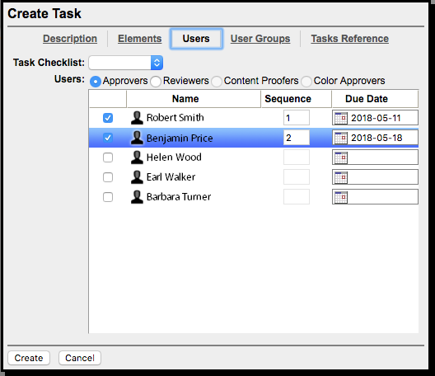This screenshot has width=435, height=376.
Task: Select Earl Walker's user avatar icon
Action: [x=137, y=177]
